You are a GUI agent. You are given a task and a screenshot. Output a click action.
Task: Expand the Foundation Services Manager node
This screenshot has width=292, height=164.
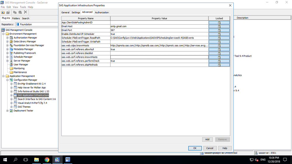(7, 45)
